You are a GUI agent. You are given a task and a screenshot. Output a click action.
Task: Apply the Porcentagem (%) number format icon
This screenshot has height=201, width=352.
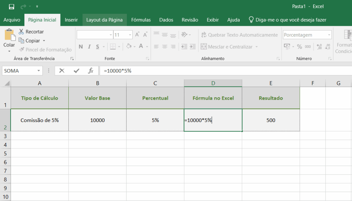(x=299, y=46)
